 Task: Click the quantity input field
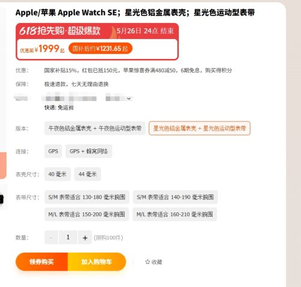68,238
